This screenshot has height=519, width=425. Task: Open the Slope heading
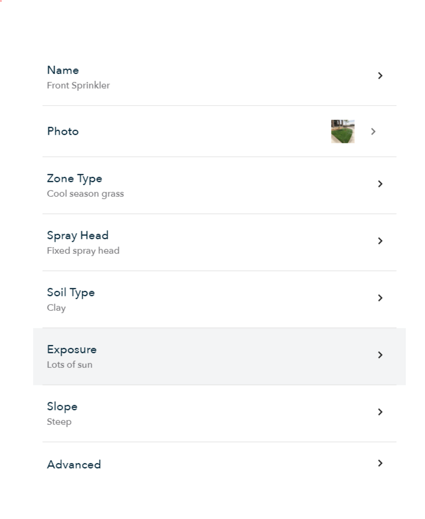(62, 406)
